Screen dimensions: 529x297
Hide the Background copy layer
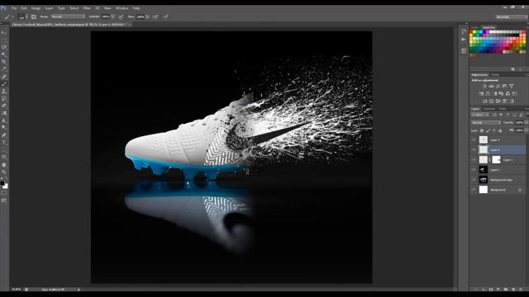(474, 180)
